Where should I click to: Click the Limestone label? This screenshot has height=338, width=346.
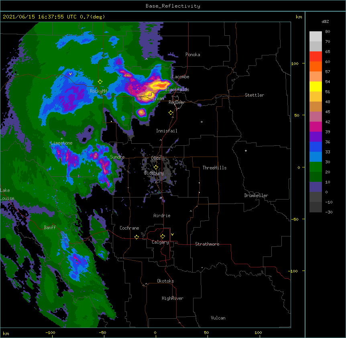[x=61, y=143]
